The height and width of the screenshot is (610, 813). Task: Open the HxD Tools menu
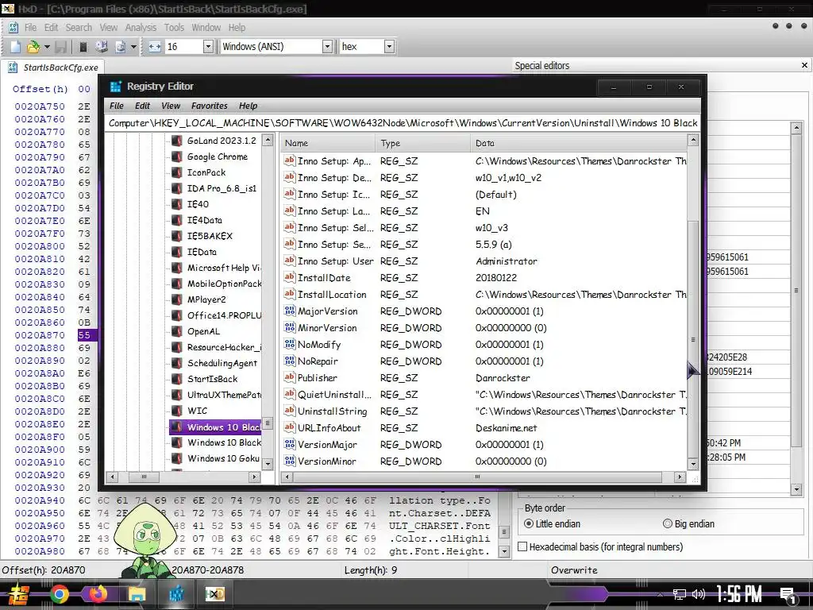(174, 28)
